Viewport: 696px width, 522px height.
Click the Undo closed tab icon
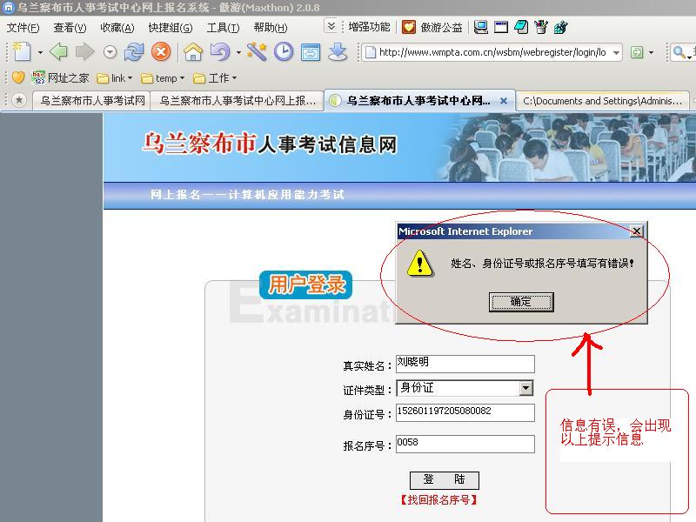[x=220, y=52]
